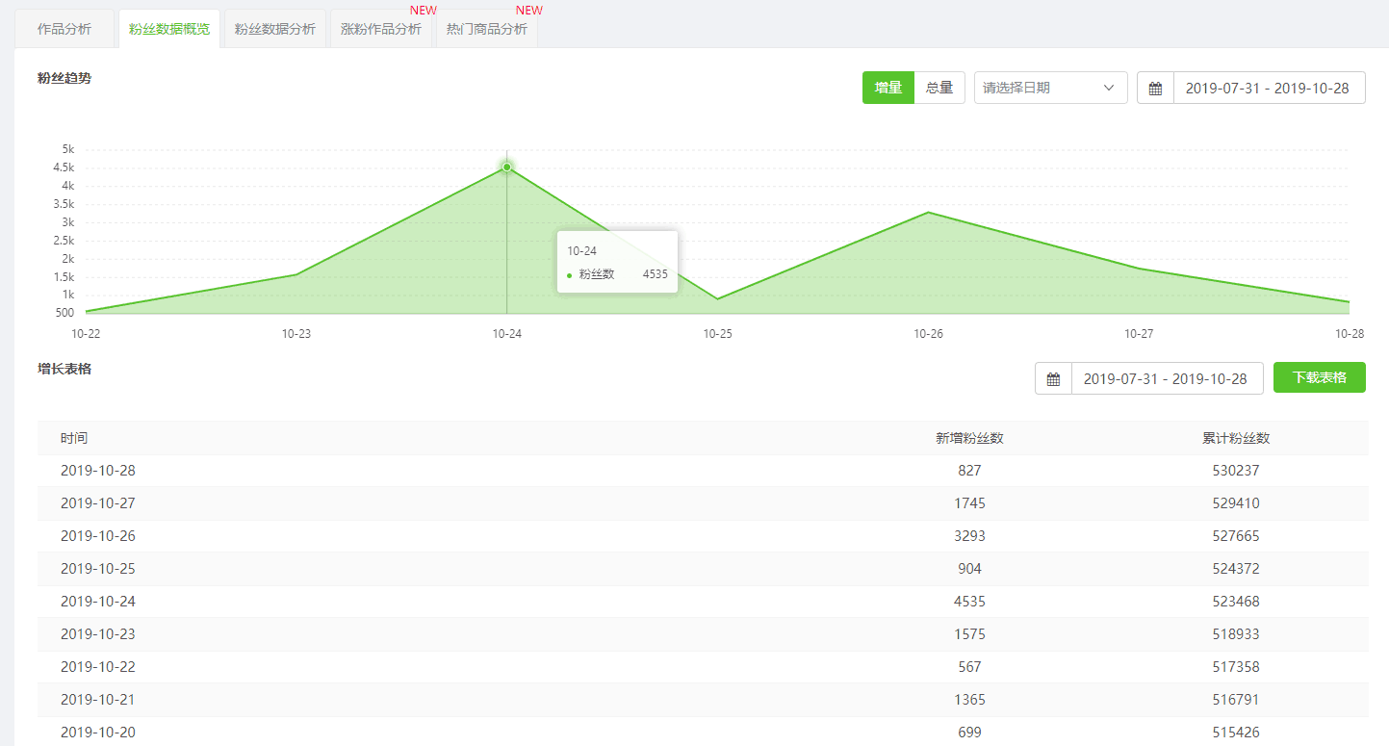Switch to the 粉丝数据分析 tab
1389x746 pixels.
pos(275,29)
